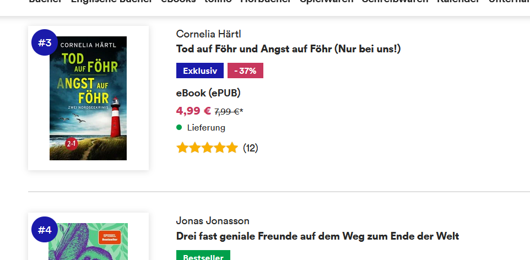Click the eBook (ePUB) format label
The height and width of the screenshot is (260, 530).
208,93
